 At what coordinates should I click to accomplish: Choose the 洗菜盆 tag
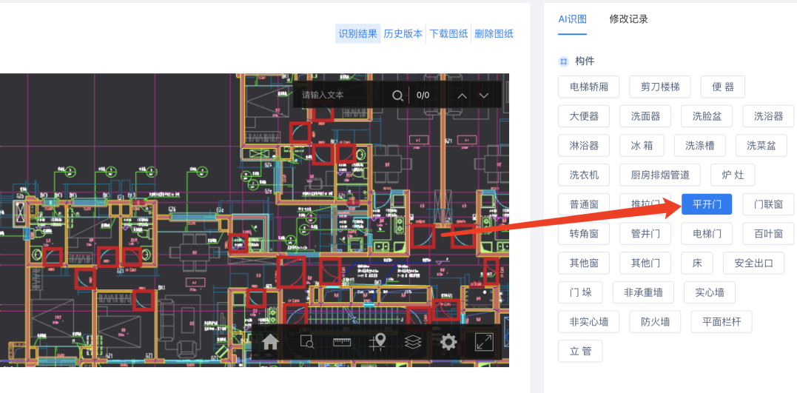coord(761,145)
